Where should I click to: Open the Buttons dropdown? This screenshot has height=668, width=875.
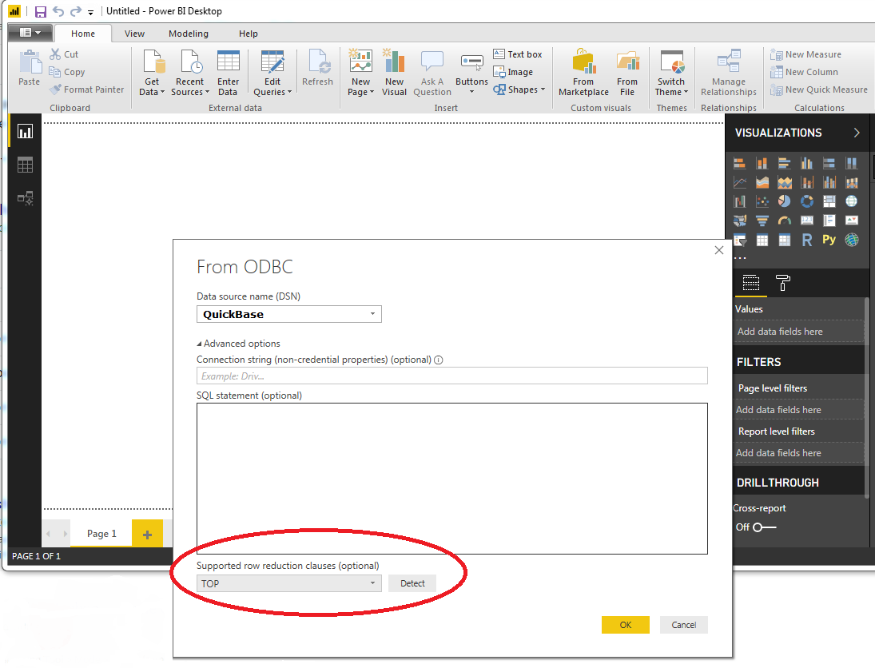point(471,73)
